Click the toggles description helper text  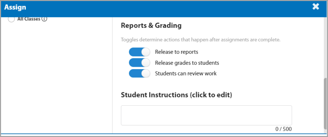pos(200,40)
